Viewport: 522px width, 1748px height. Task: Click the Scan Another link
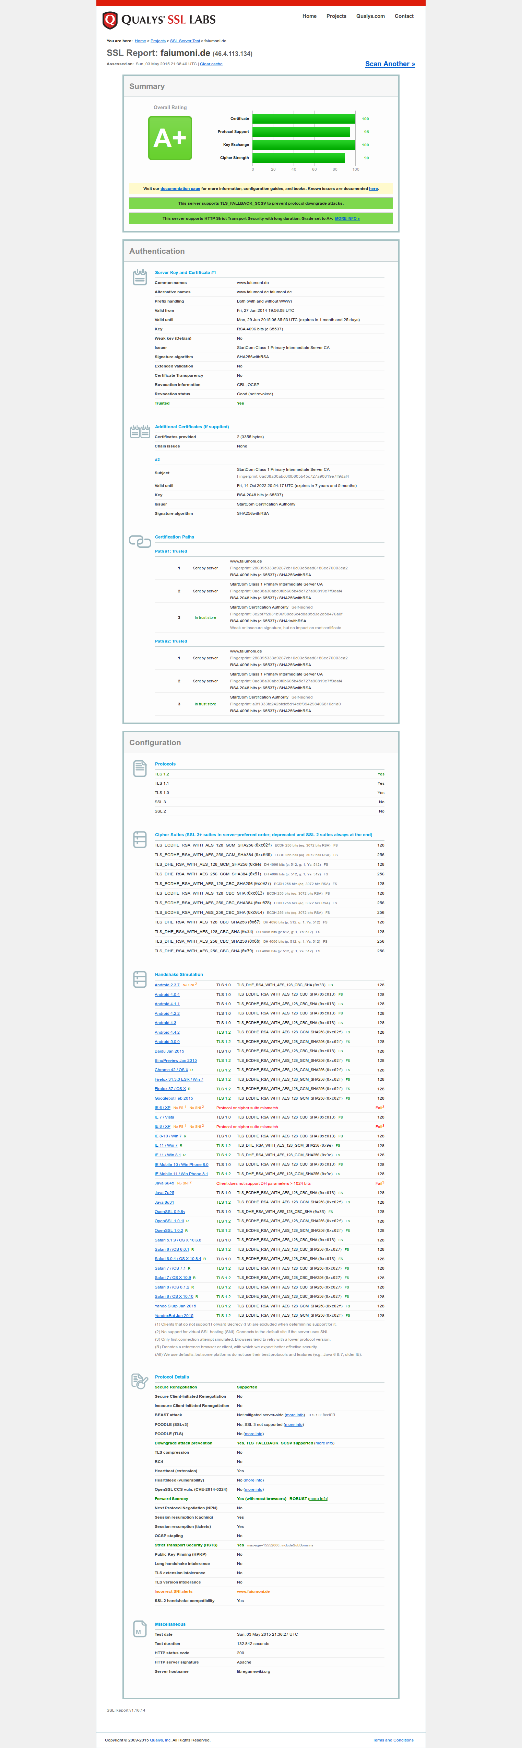(x=390, y=64)
